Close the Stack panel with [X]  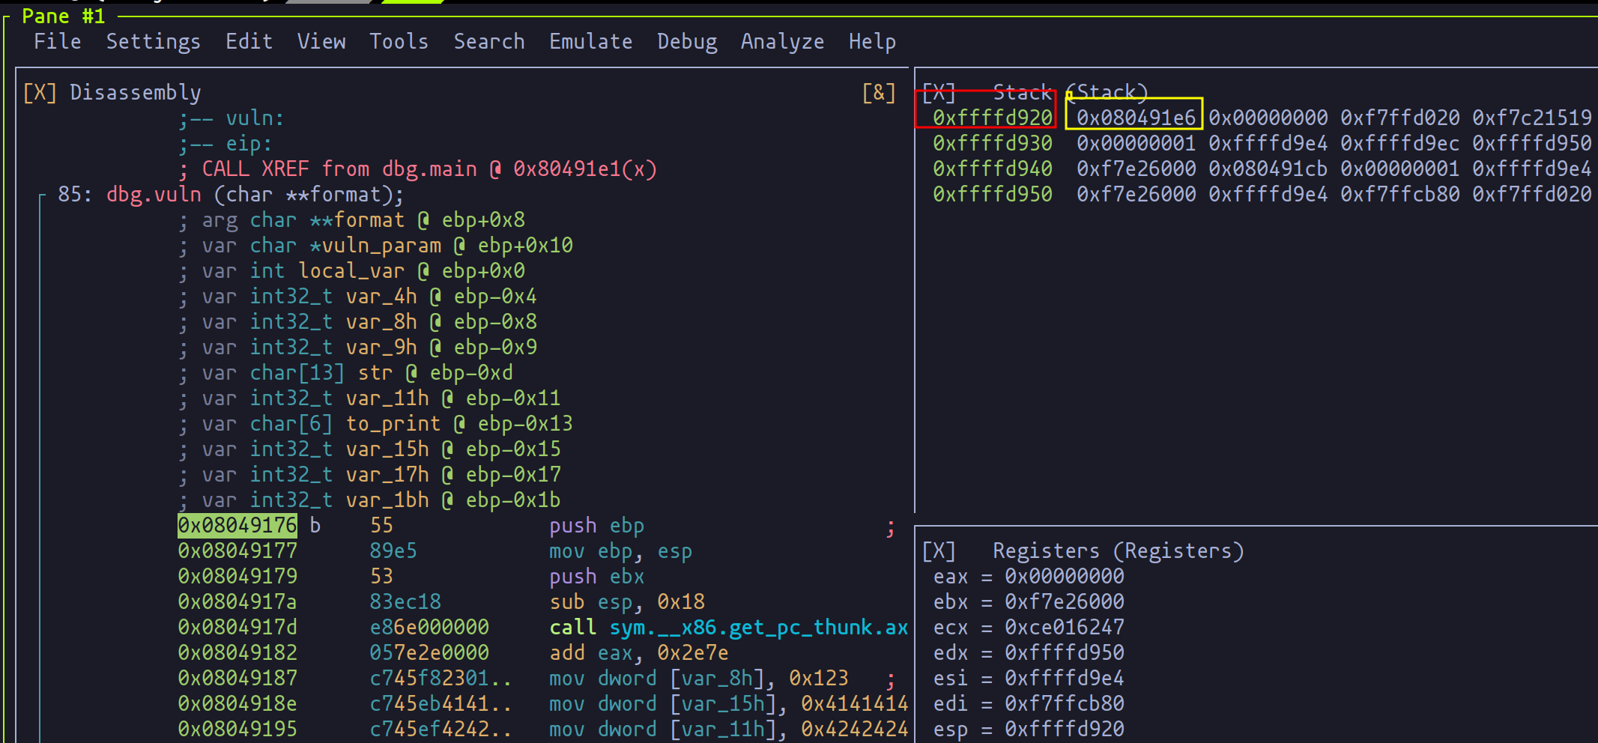click(939, 93)
